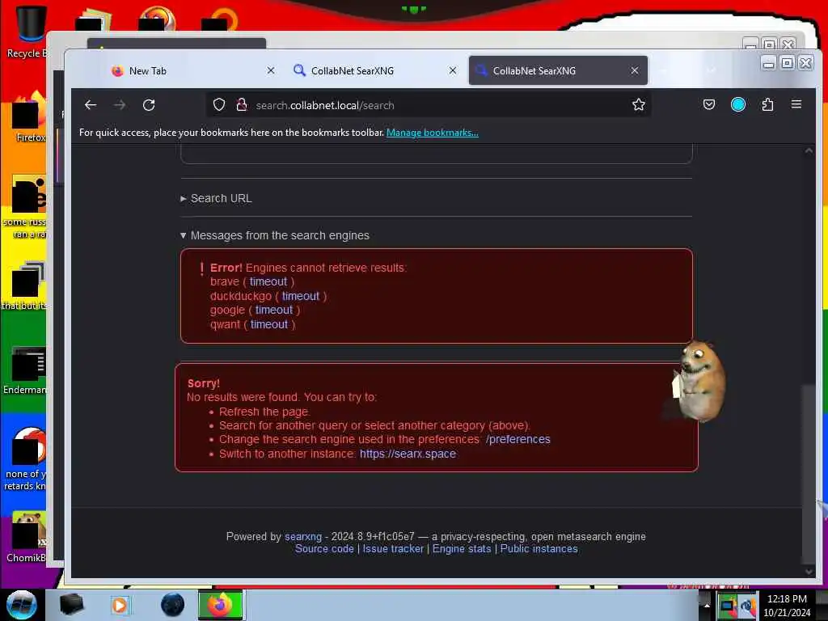Open the Engine stats link

(462, 549)
